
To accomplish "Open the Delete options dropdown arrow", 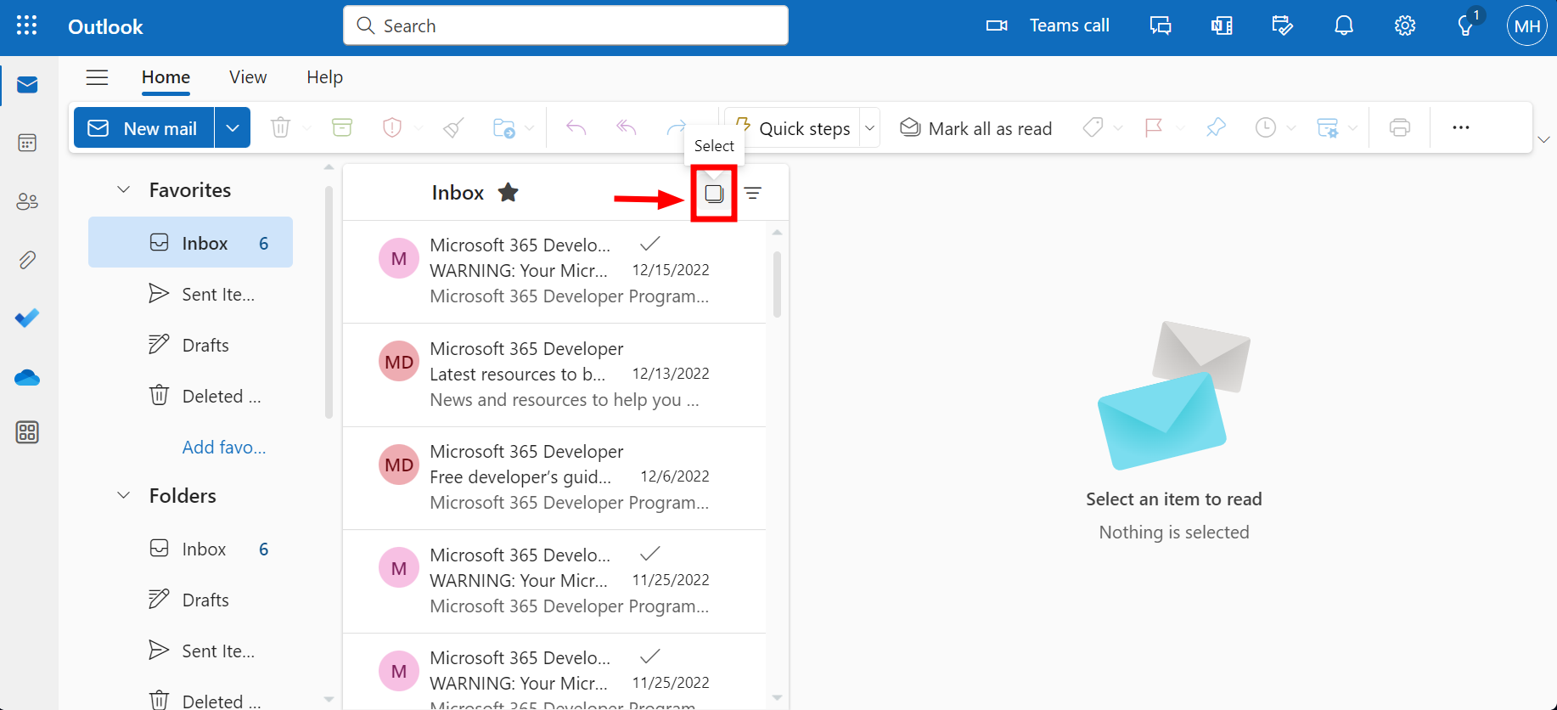I will click(x=306, y=128).
